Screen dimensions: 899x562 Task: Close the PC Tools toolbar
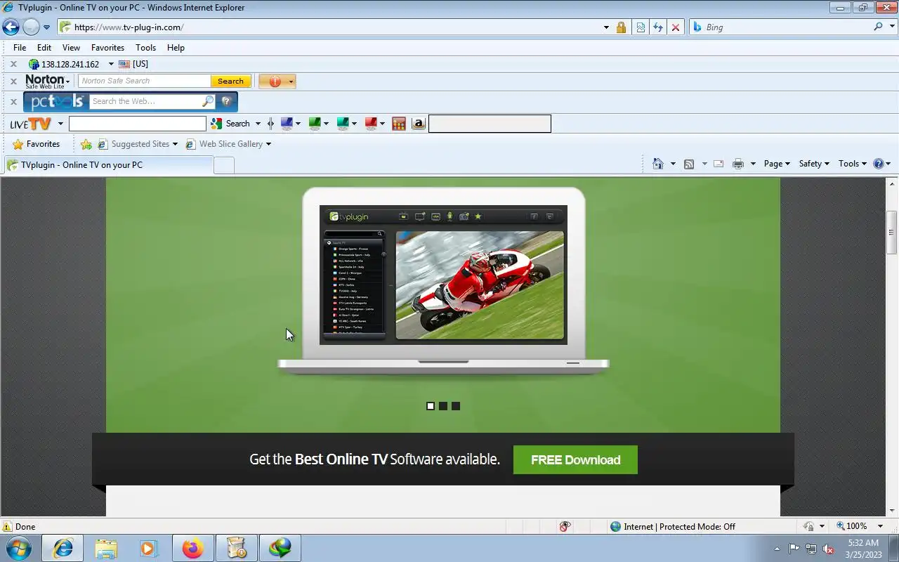pos(13,102)
